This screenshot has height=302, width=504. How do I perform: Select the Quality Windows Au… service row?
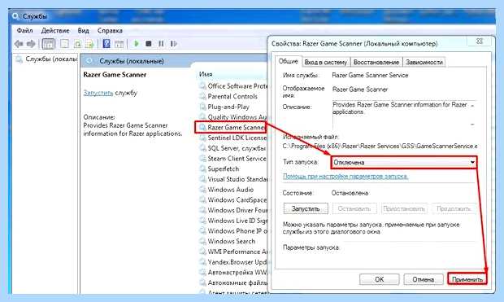232,117
